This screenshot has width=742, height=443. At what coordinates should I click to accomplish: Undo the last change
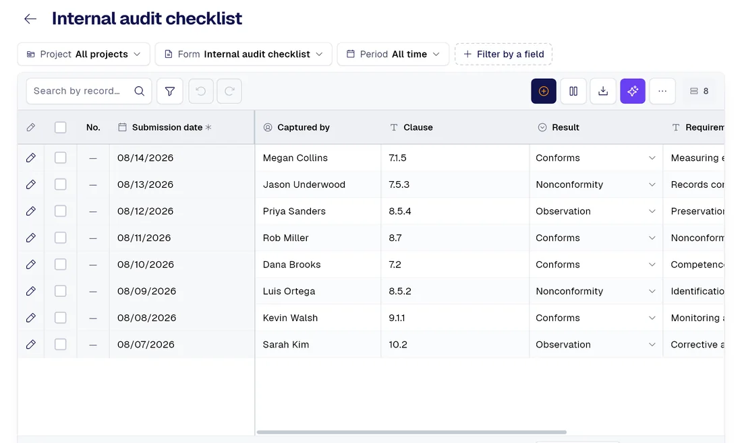(200, 91)
